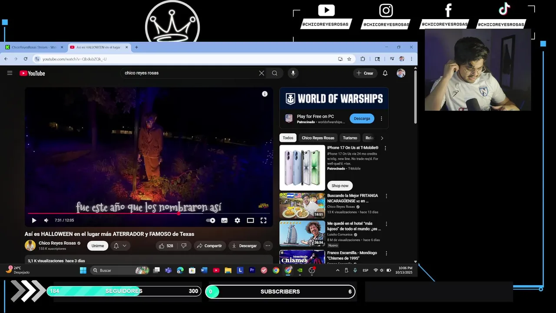The image size is (556, 313).
Task: Open a new browser tab
Action: tap(136, 47)
